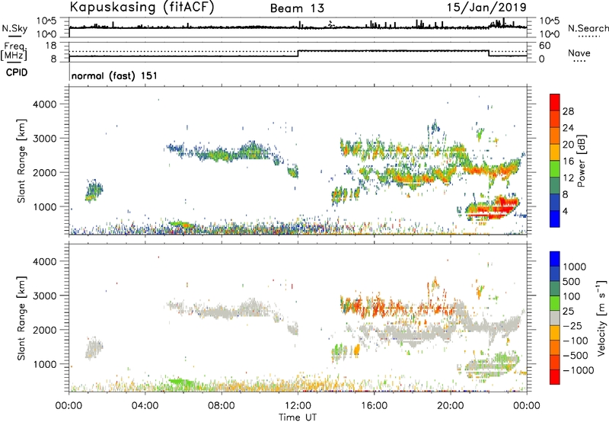
Task: Click the 60 tick on the Nave axis
Action: (x=544, y=46)
